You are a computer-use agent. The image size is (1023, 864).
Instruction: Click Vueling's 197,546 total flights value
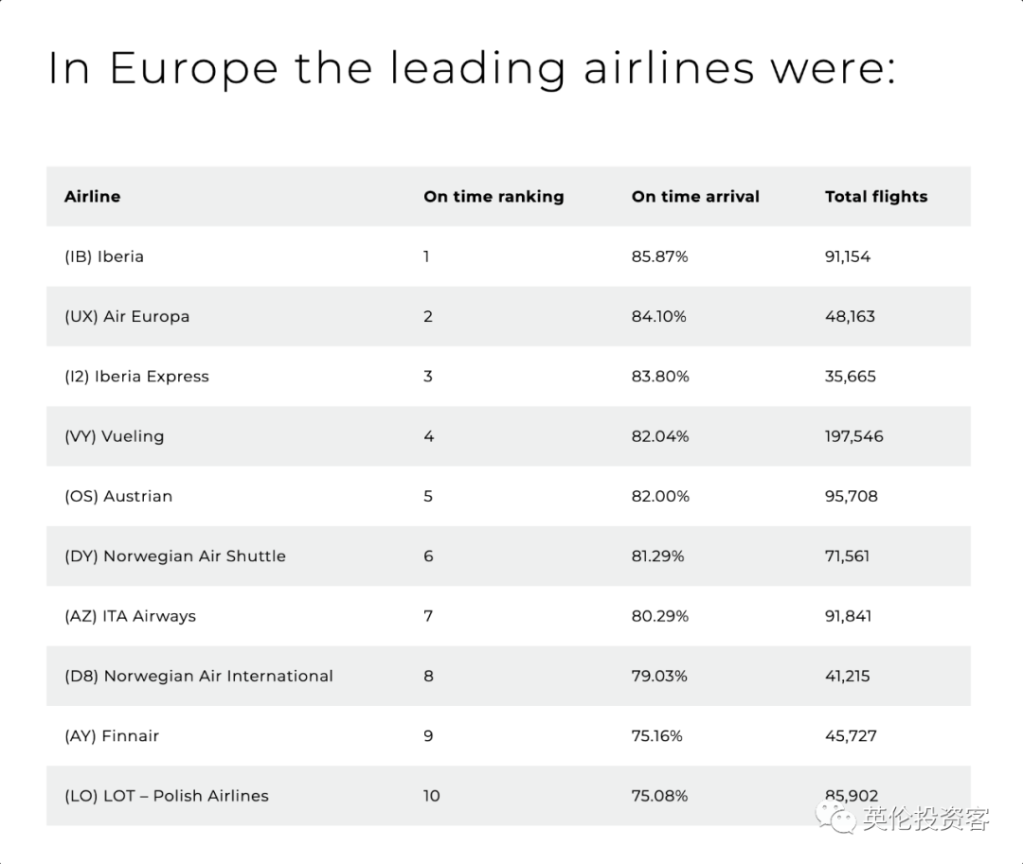(854, 436)
